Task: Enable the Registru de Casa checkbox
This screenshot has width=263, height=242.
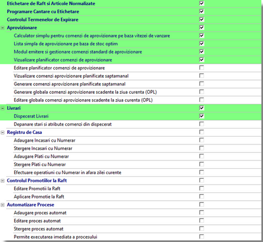Action: click(202, 132)
